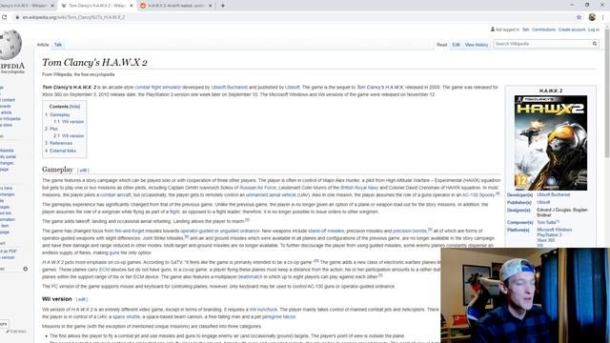610x343 pixels.
Task: Jump to External links in contents
Action: 63,151
